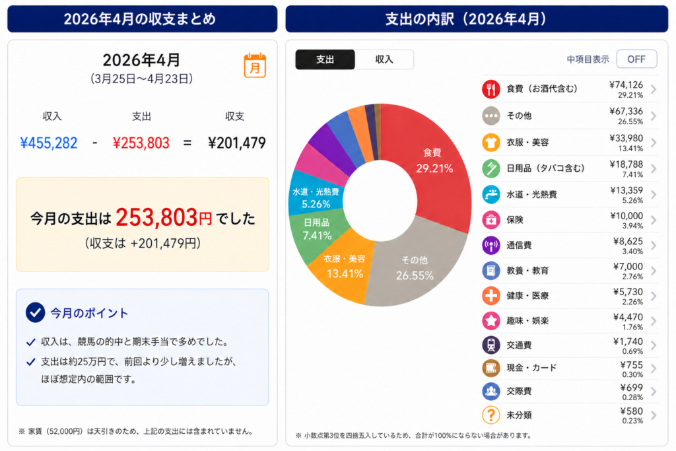Select the T-shirt 衣服・美容 icon
The height and width of the screenshot is (451, 676).
tap(490, 142)
